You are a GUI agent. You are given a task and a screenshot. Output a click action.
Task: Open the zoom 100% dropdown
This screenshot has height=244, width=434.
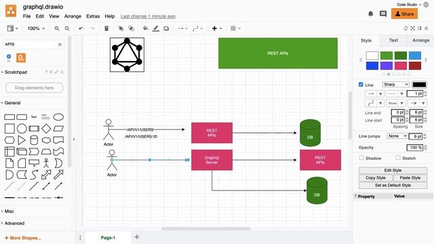[36, 28]
